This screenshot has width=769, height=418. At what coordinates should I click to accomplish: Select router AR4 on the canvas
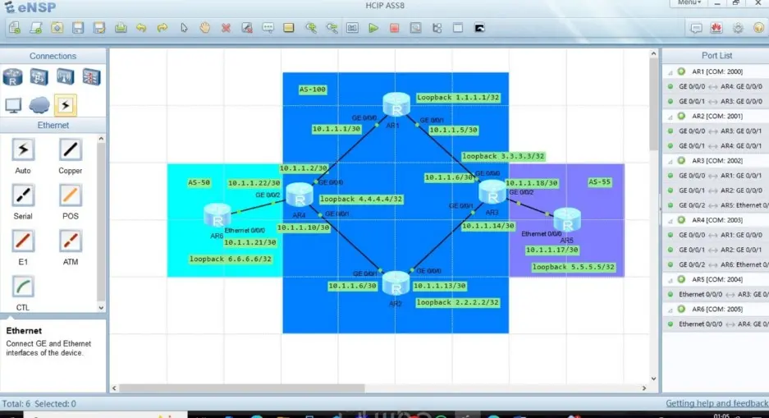pyautogui.click(x=300, y=195)
